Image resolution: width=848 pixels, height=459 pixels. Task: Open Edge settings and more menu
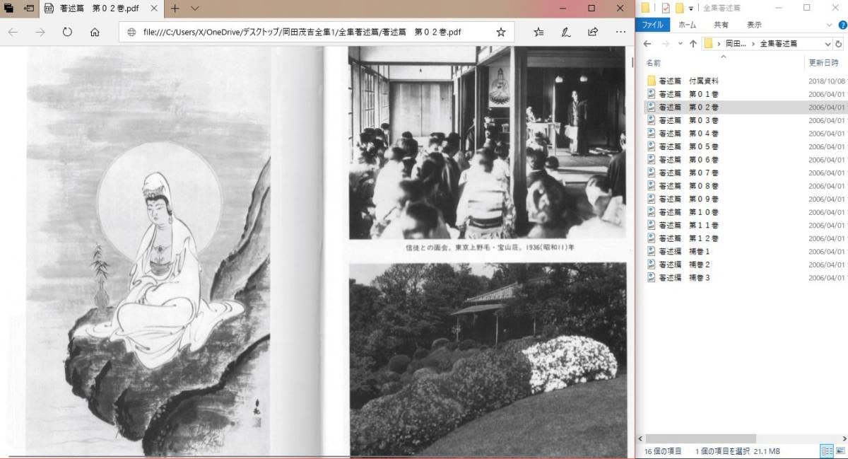(x=620, y=32)
